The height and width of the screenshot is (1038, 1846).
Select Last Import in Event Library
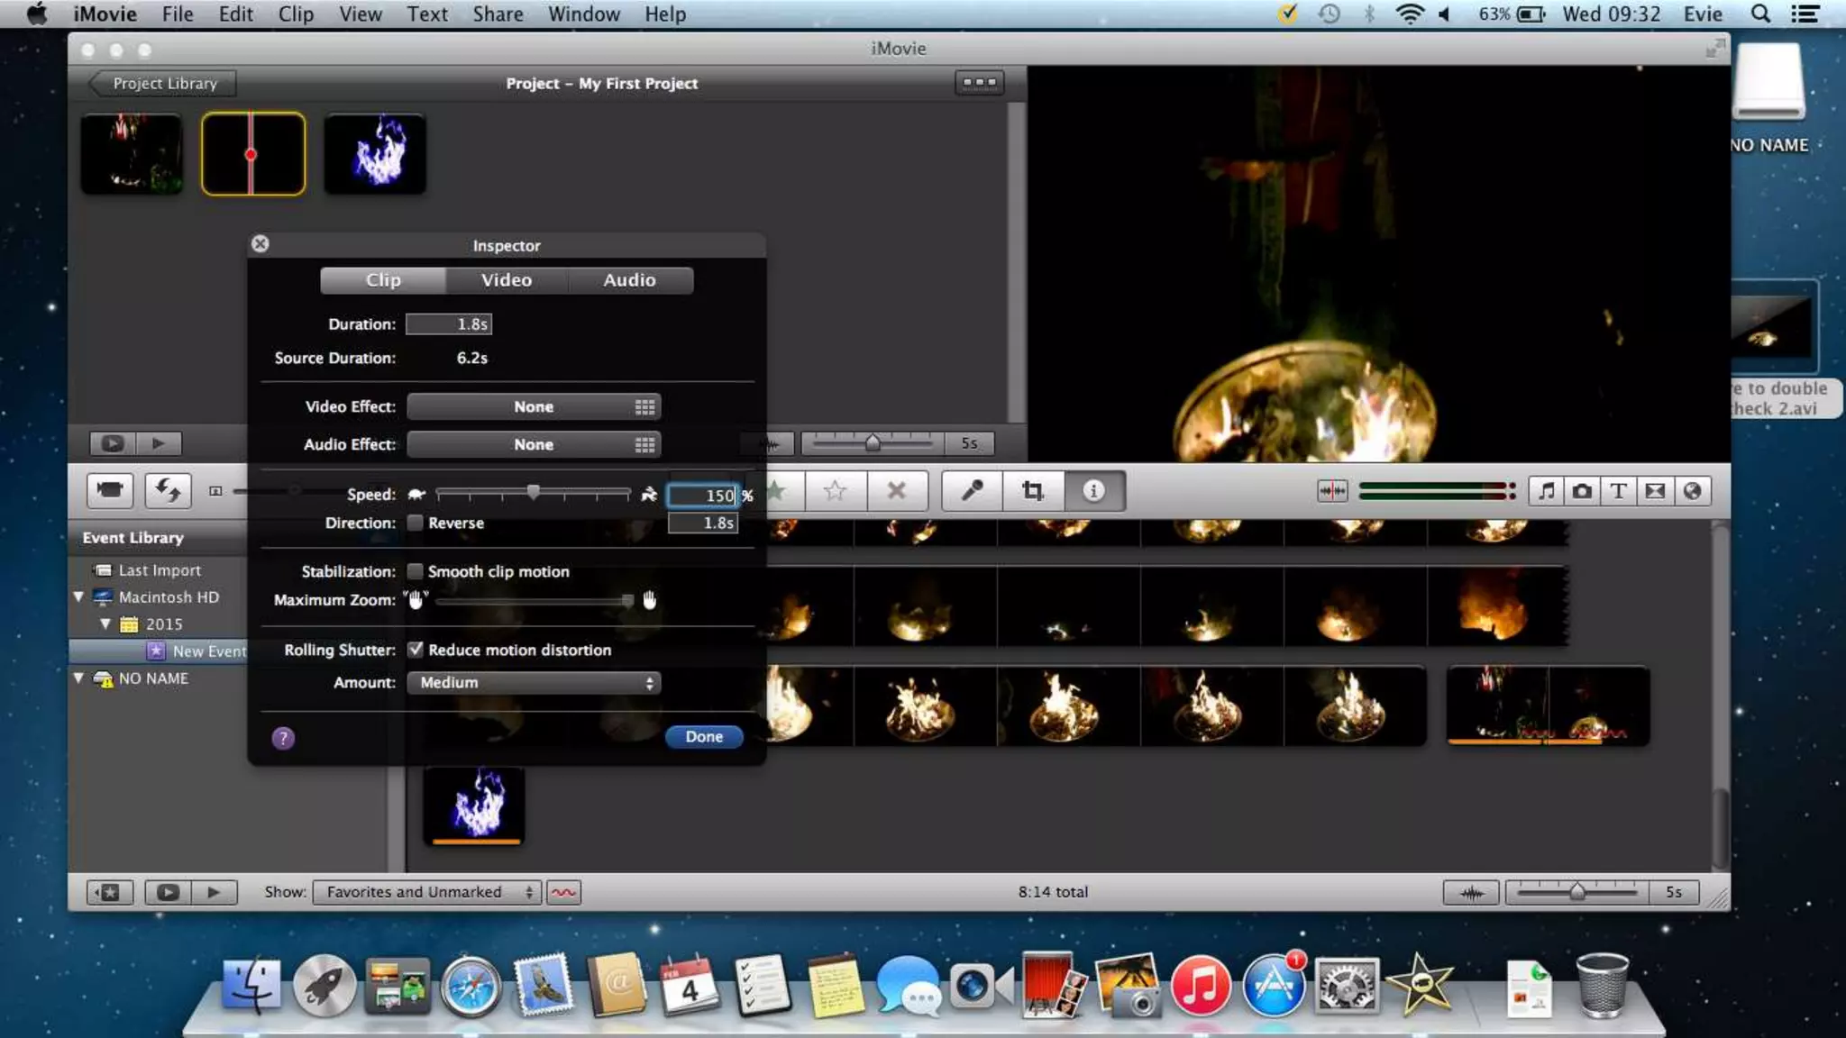point(160,570)
